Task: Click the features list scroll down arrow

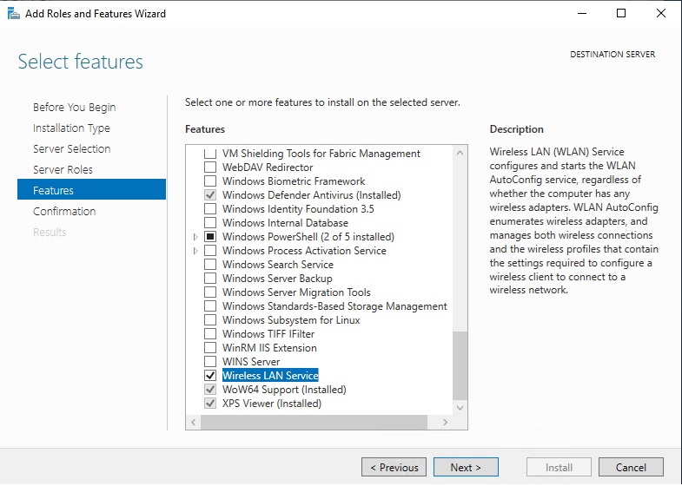Action: tap(460, 408)
